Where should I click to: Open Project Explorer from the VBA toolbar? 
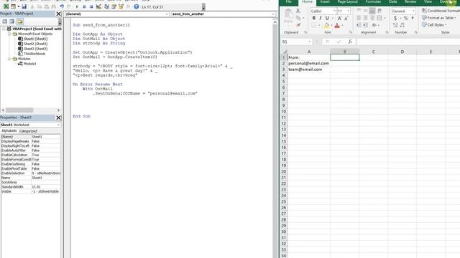pos(106,6)
